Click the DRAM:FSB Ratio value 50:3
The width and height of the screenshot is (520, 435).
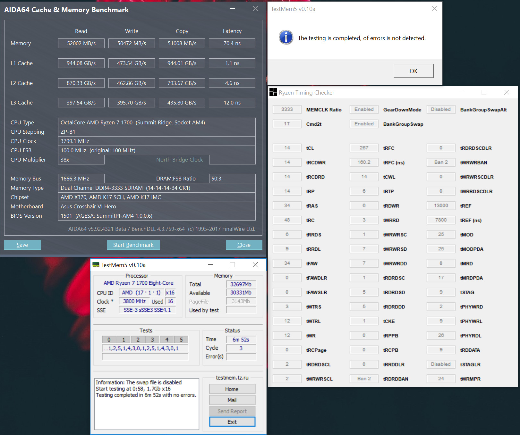click(x=232, y=179)
